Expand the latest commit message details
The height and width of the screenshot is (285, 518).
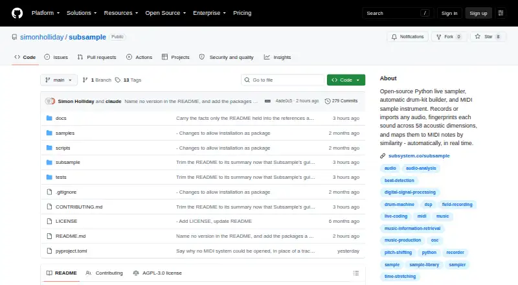[267, 101]
